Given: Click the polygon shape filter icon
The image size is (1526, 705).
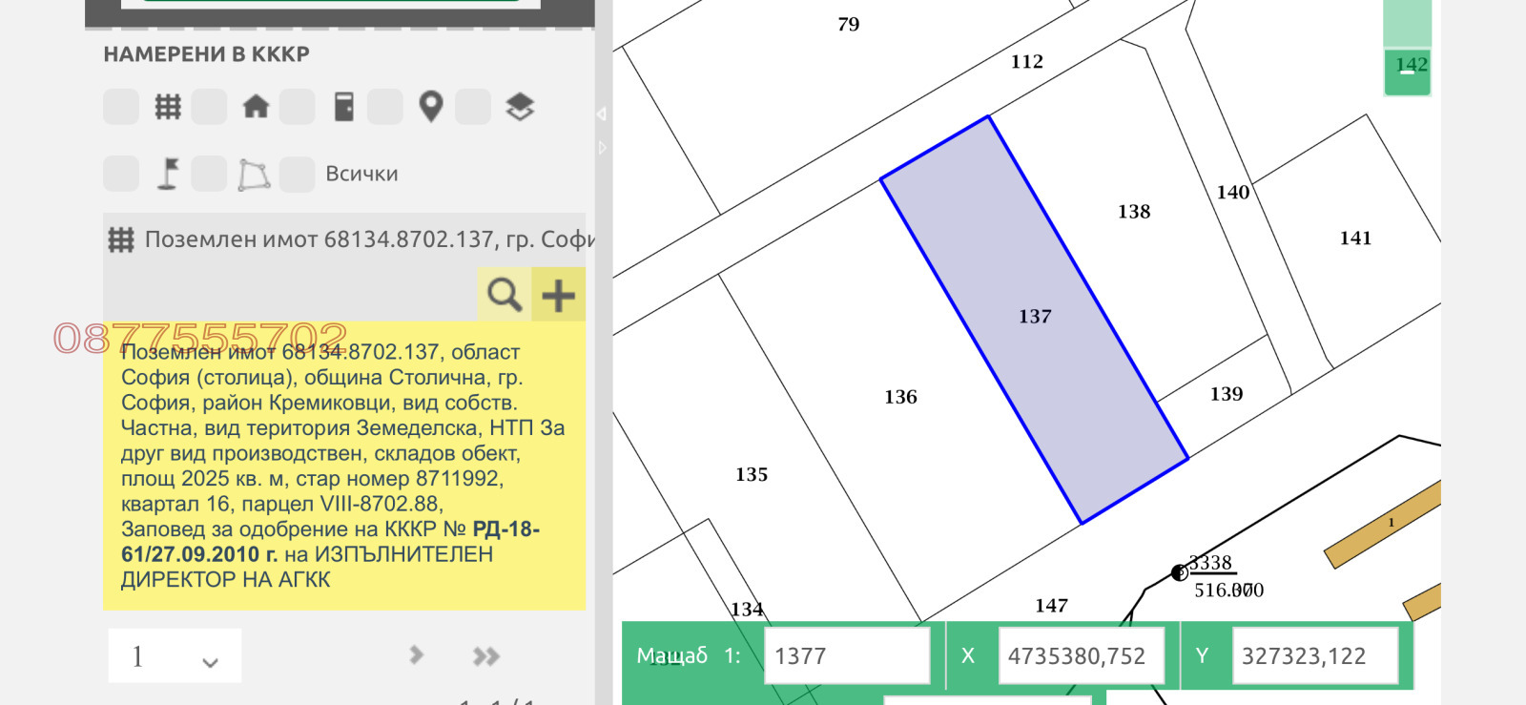Looking at the screenshot, I should coord(254,175).
